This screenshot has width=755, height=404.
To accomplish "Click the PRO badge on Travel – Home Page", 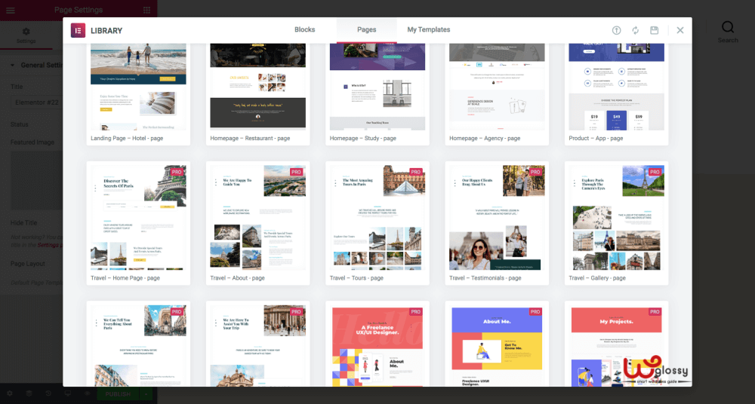I will (x=177, y=172).
